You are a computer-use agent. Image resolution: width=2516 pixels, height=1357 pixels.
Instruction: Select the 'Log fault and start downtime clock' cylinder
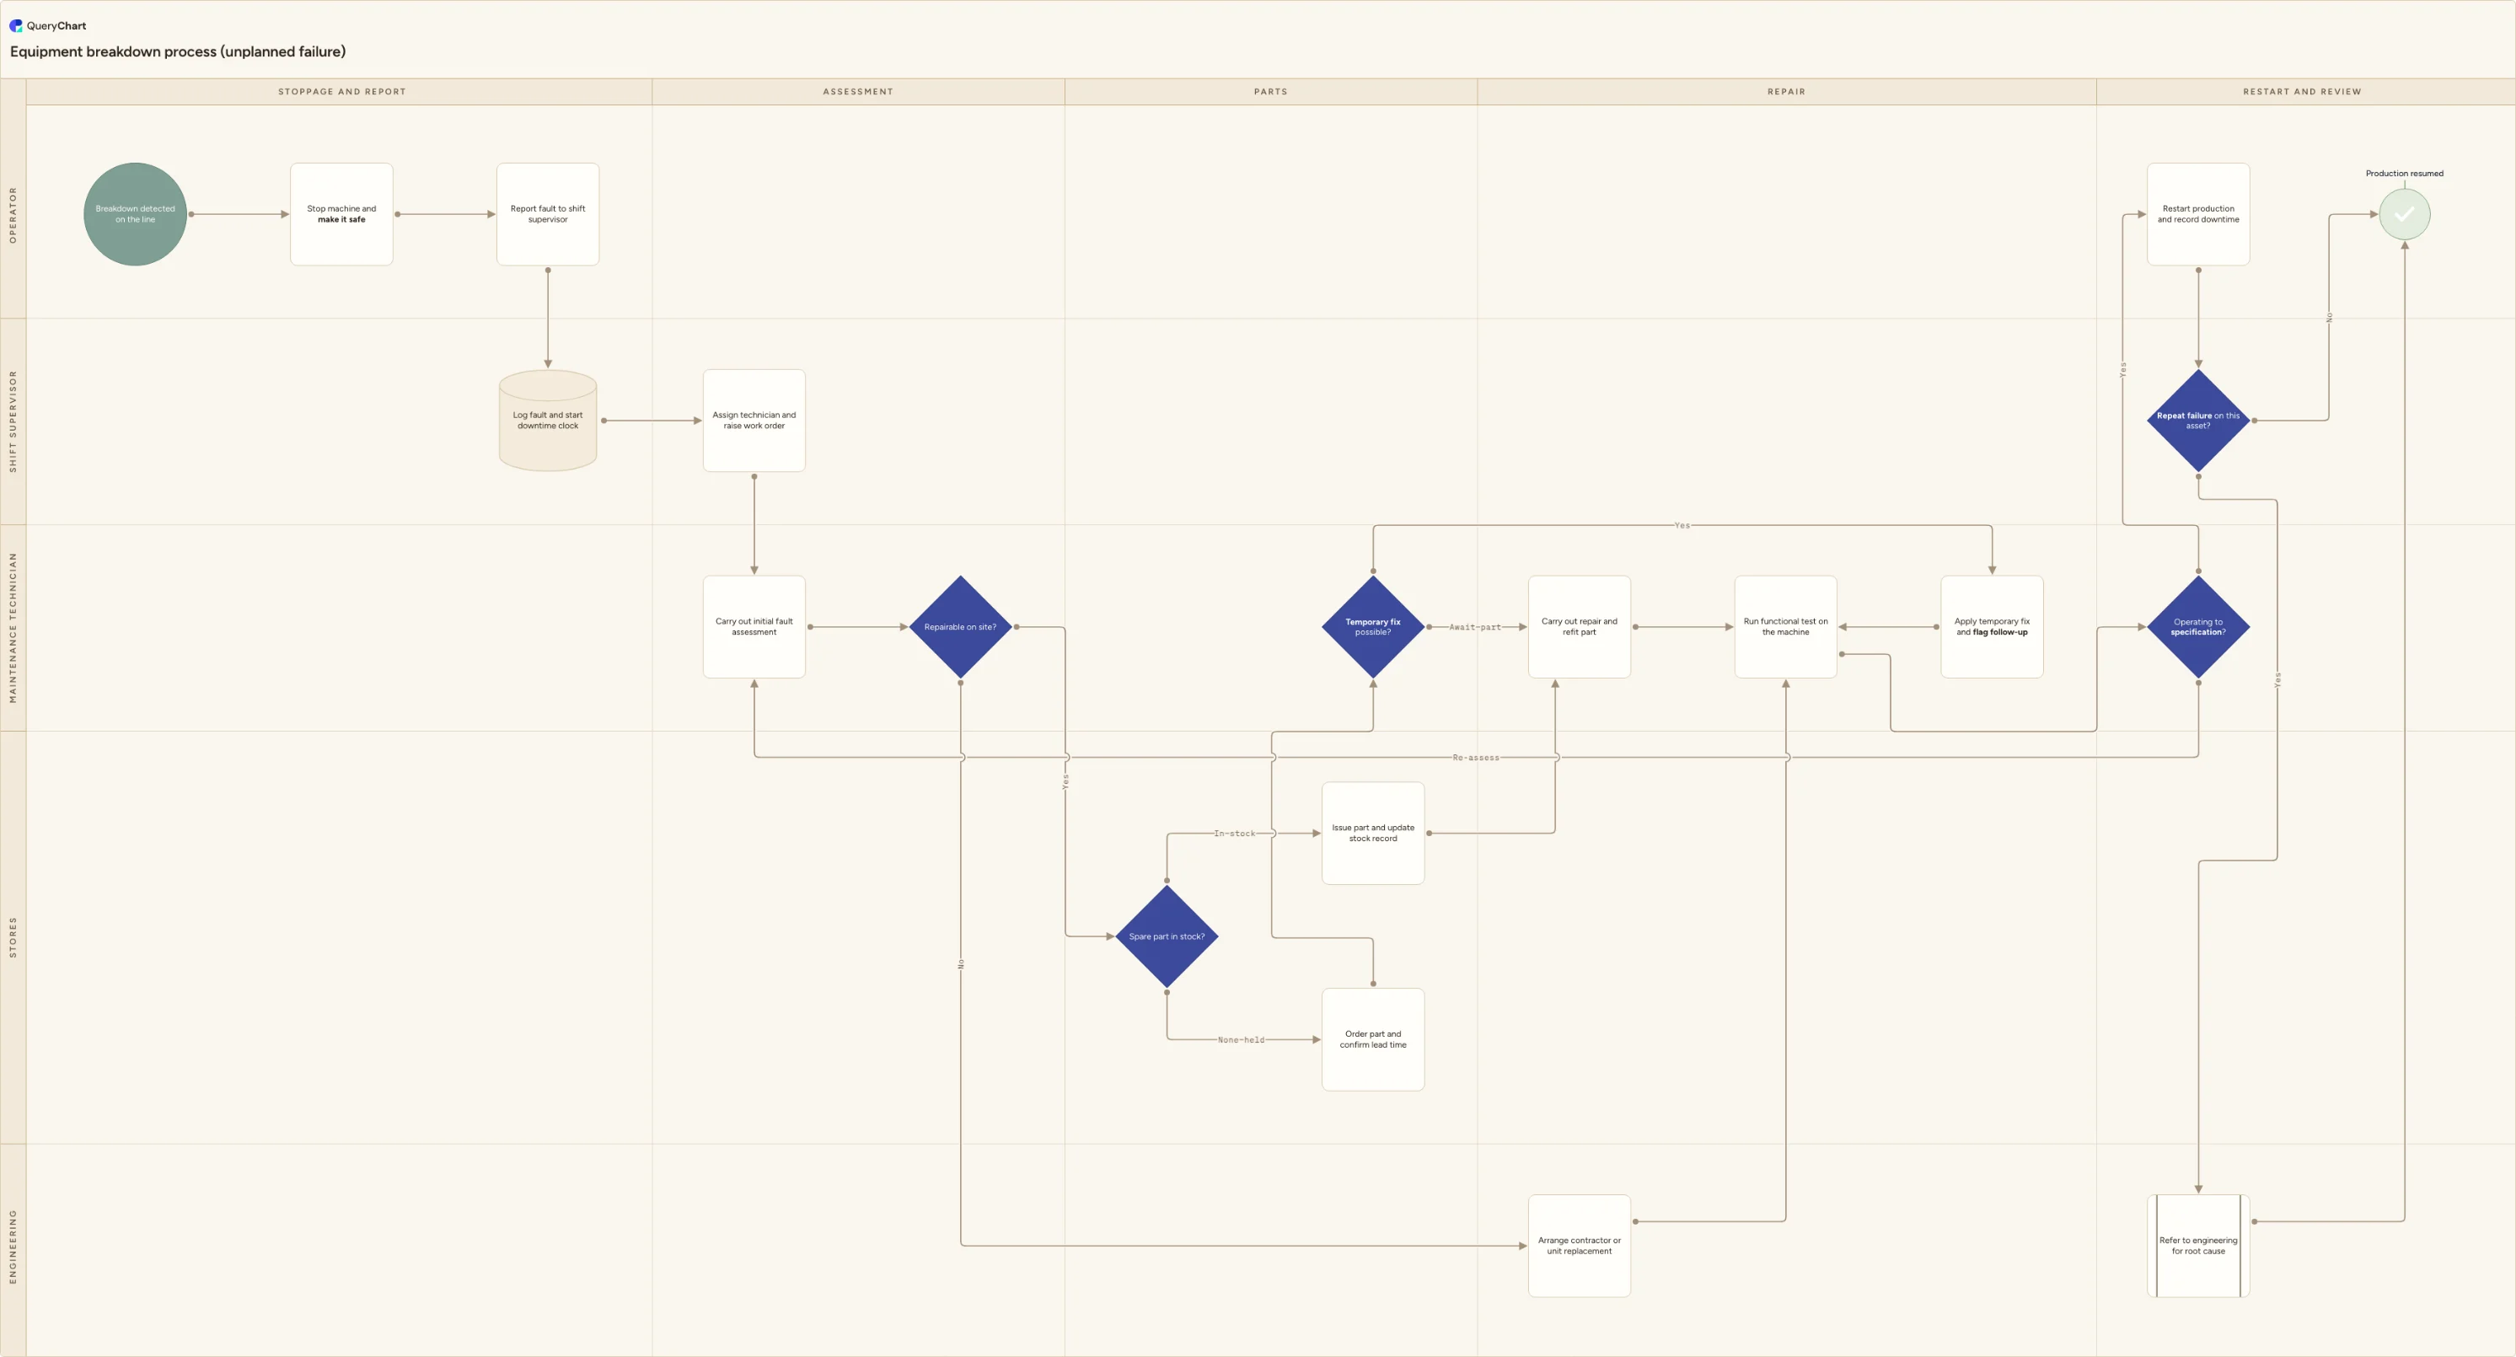pos(548,420)
